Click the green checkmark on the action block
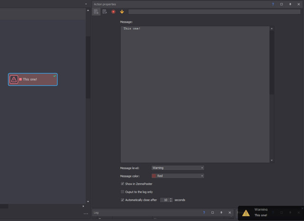304x221 pixels. point(55,76)
